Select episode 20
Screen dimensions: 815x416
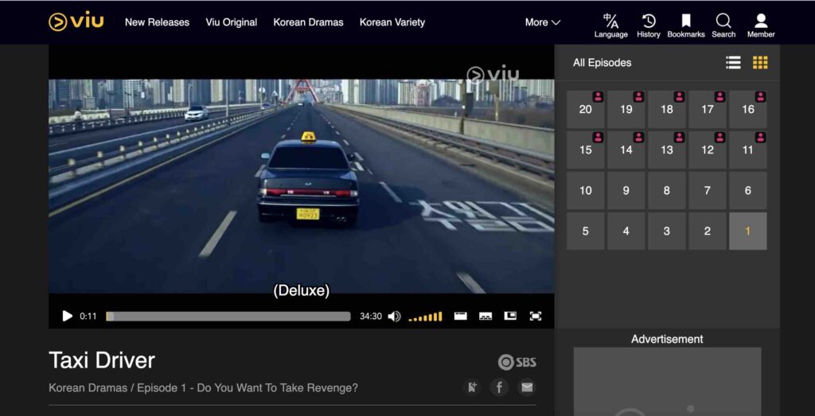[x=585, y=110]
